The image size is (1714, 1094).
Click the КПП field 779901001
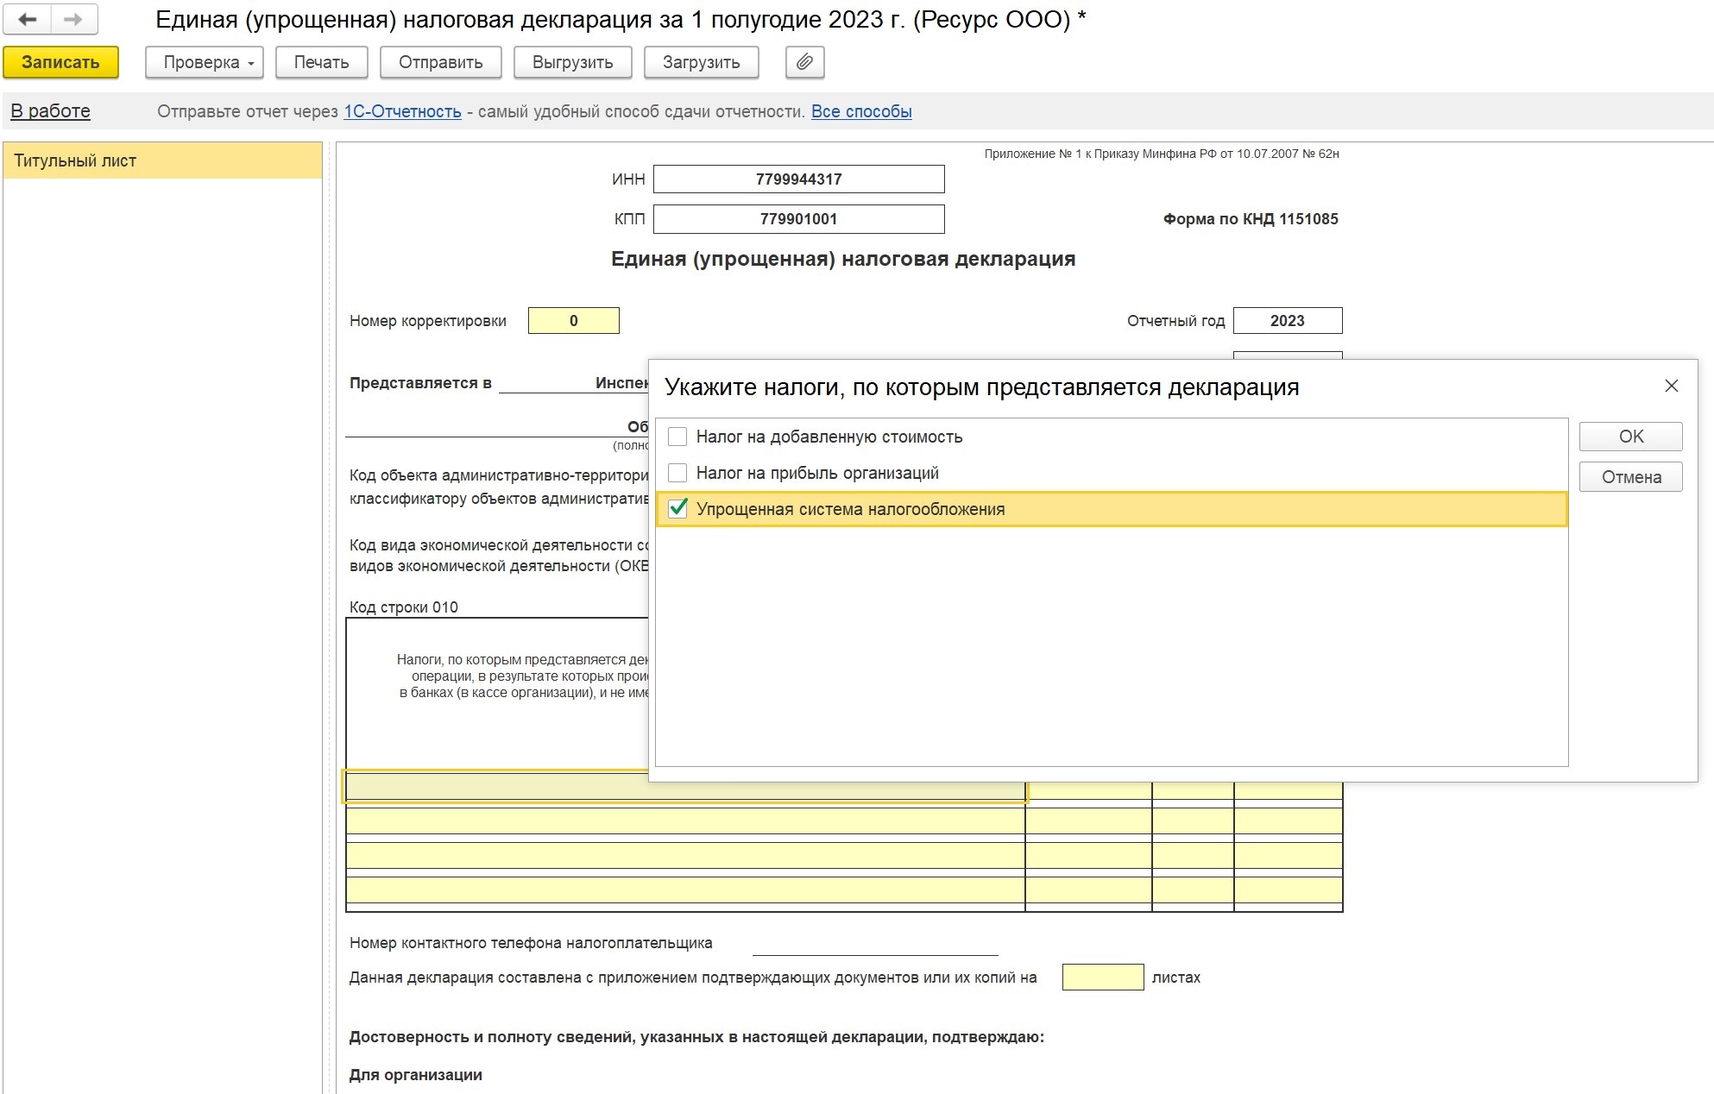[799, 219]
